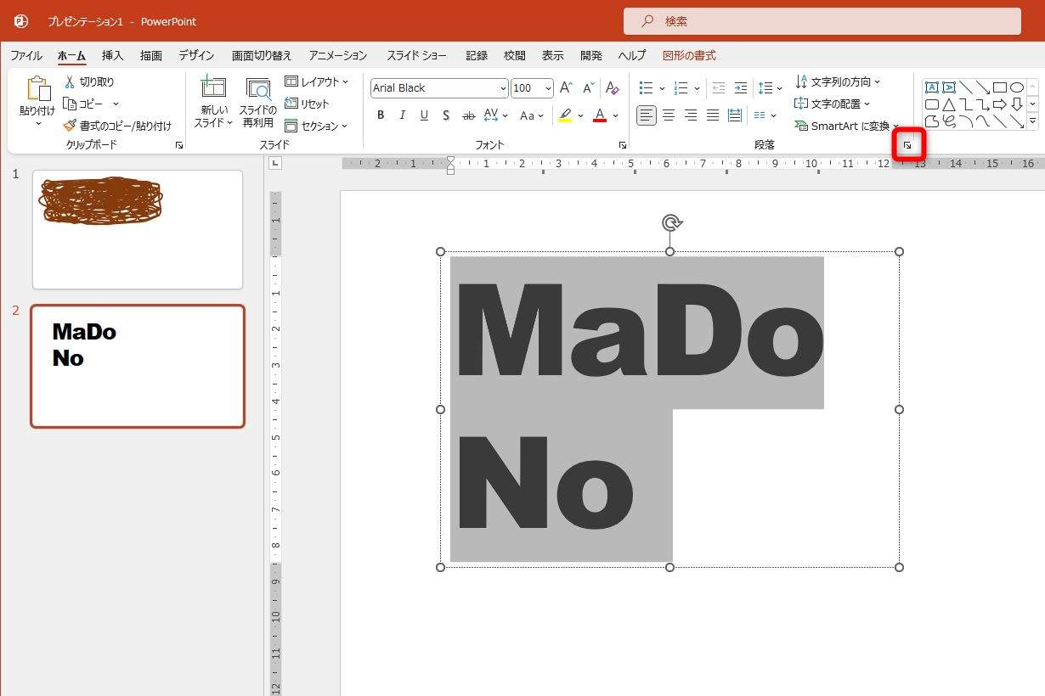The height and width of the screenshot is (696, 1045).
Task: Click the Format Painter (書式のコピー/貼り付け) brush
Action: coord(71,126)
